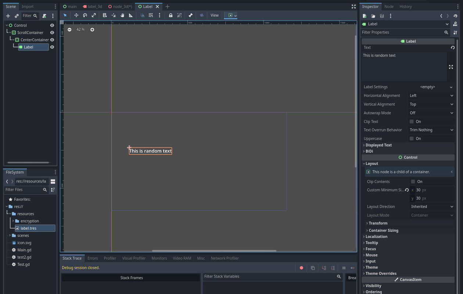The height and width of the screenshot is (294, 463).
Task: Switch to the label_3d scene tab
Action: pos(92,7)
